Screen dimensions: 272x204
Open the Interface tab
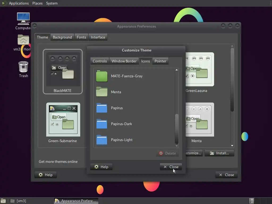pos(98,37)
